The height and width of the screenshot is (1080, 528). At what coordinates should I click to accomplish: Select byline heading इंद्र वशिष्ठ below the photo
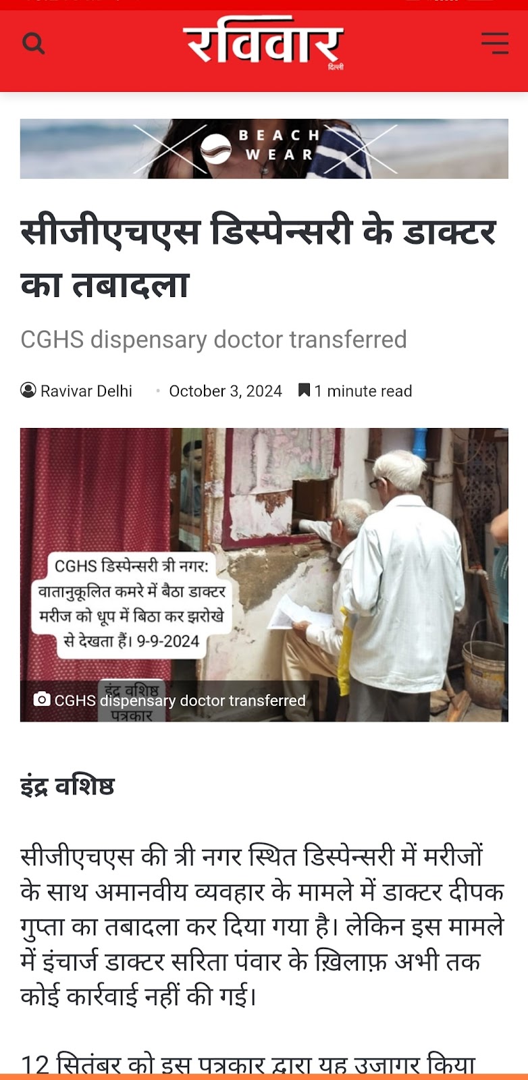pos(68,786)
